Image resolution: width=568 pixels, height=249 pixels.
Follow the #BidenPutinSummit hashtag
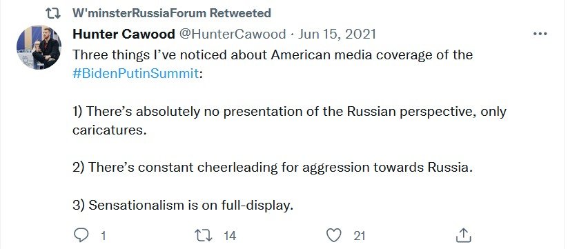[x=136, y=74]
